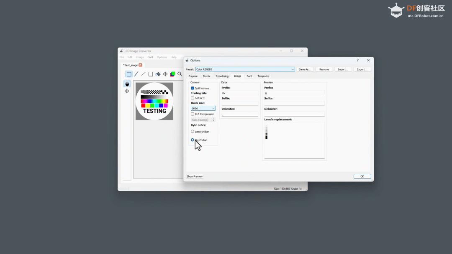This screenshot has height=254, width=452.
Task: Click inside the Level's replacement text box
Action: pyautogui.click(x=294, y=140)
